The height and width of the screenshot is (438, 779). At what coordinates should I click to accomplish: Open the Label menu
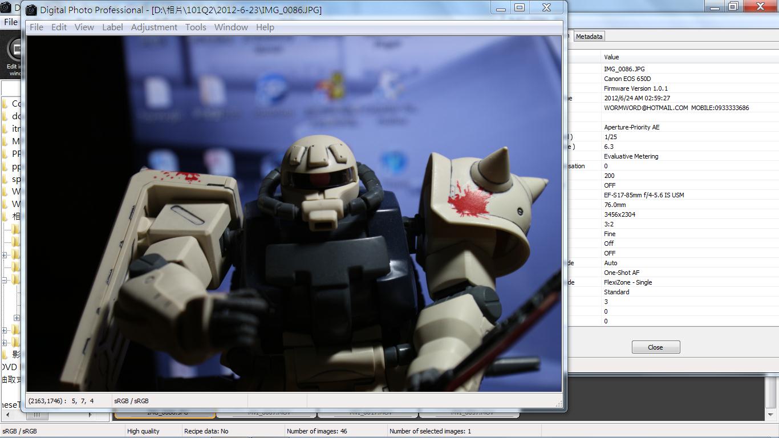(x=112, y=27)
